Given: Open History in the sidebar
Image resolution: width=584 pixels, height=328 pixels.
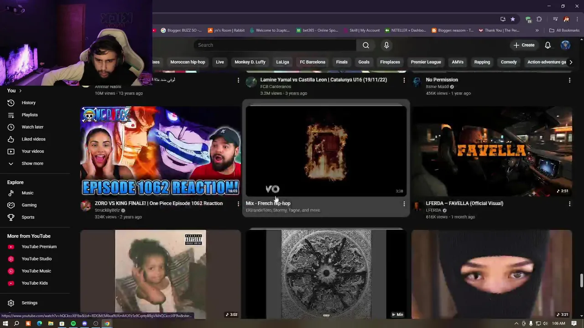Looking at the screenshot, I should click(35, 102).
